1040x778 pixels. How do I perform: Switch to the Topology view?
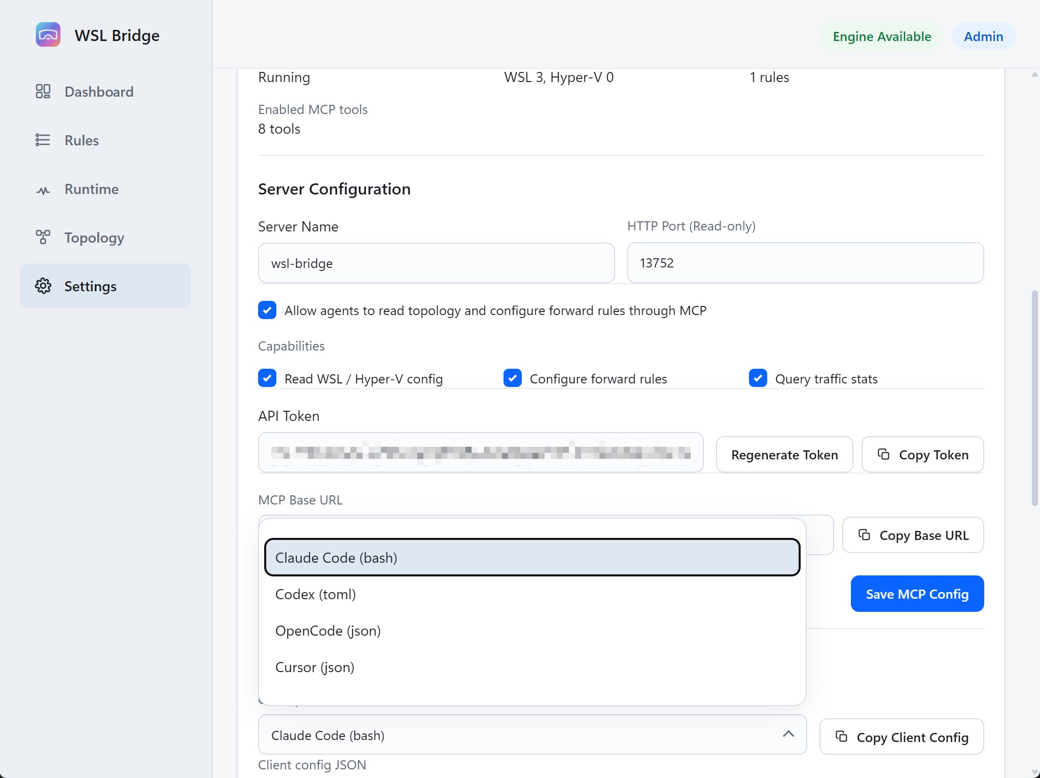coord(105,238)
